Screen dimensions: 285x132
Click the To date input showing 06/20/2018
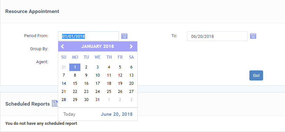217,36
